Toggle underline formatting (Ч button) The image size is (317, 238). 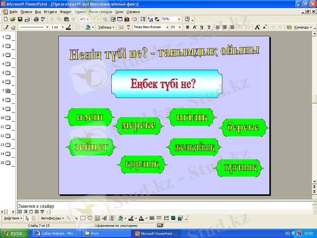(201, 27)
